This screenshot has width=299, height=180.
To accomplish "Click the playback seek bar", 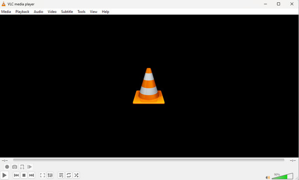I will point(149,160).
